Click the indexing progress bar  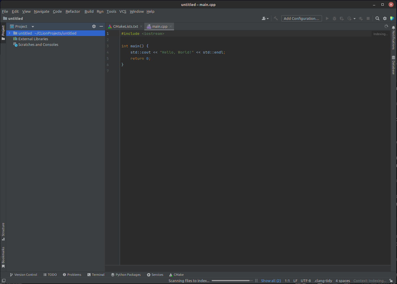click(232, 281)
